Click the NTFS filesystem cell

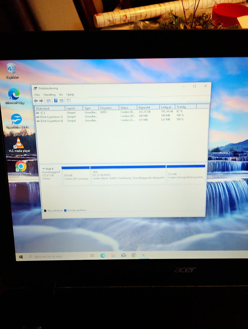pyautogui.click(x=104, y=112)
